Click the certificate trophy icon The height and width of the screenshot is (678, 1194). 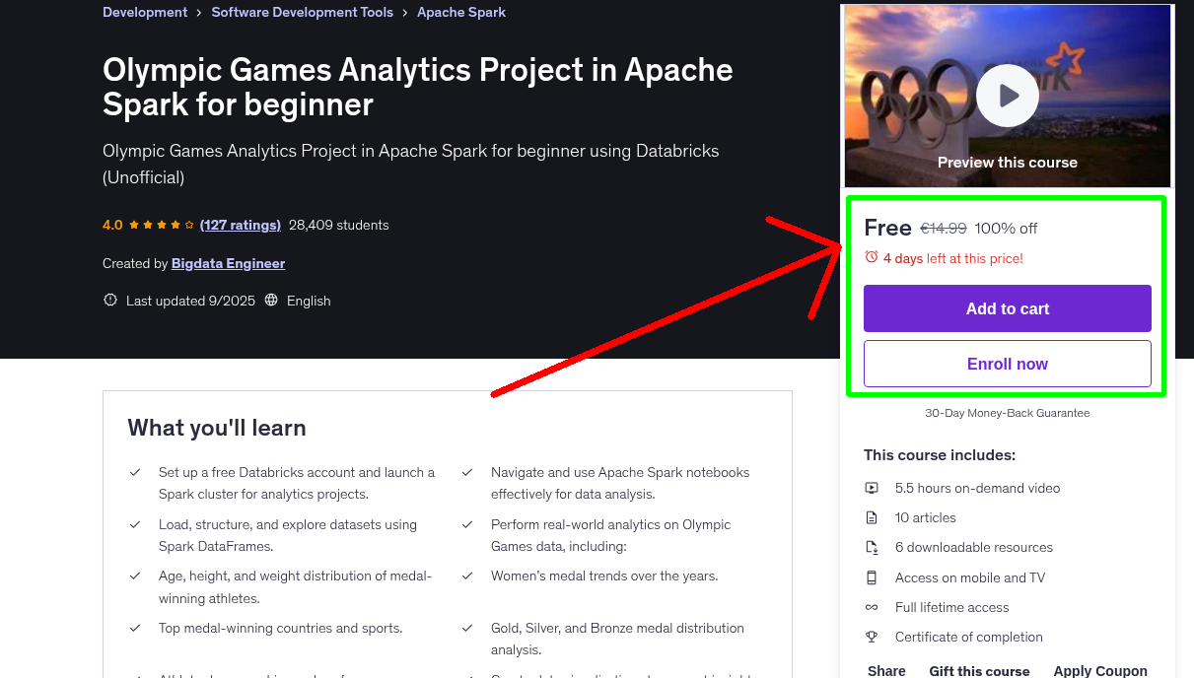[x=872, y=637]
